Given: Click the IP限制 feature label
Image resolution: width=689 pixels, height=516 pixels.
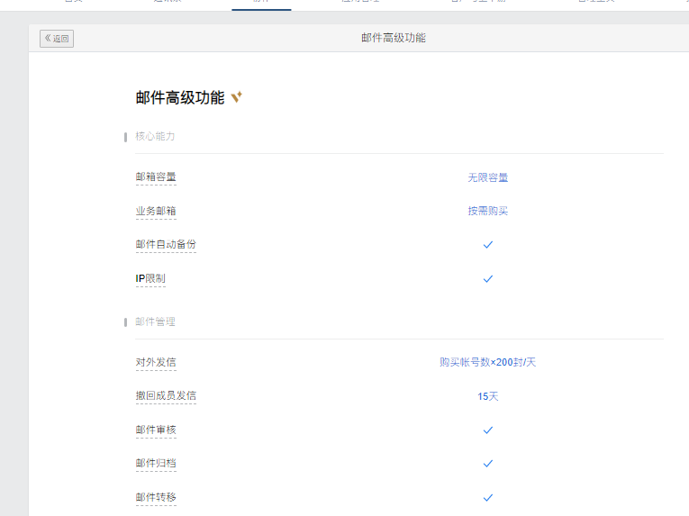Looking at the screenshot, I should pyautogui.click(x=150, y=279).
